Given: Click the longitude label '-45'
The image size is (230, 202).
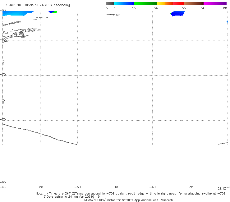Looking at the screenshot, I should [115, 187].
